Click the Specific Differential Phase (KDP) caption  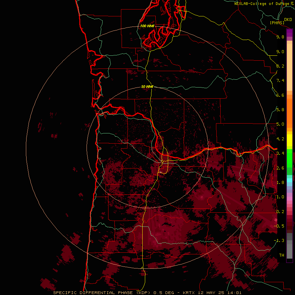click(102, 293)
